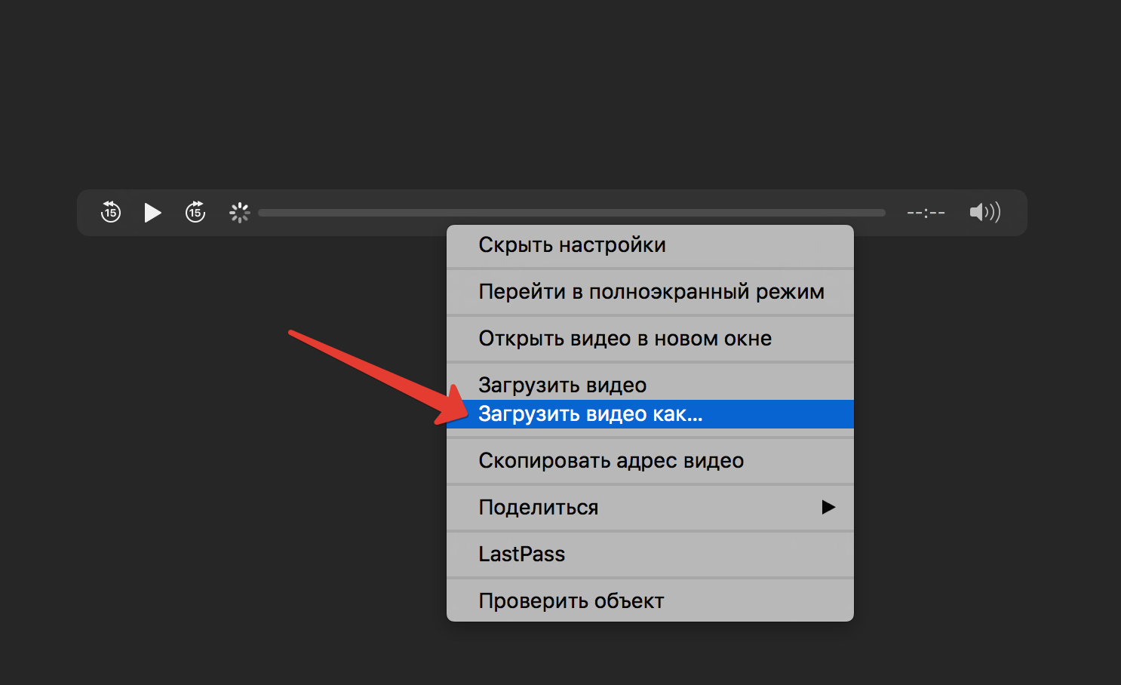Click the loading spinner indicator
The width and height of the screenshot is (1121, 685).
pyautogui.click(x=239, y=213)
